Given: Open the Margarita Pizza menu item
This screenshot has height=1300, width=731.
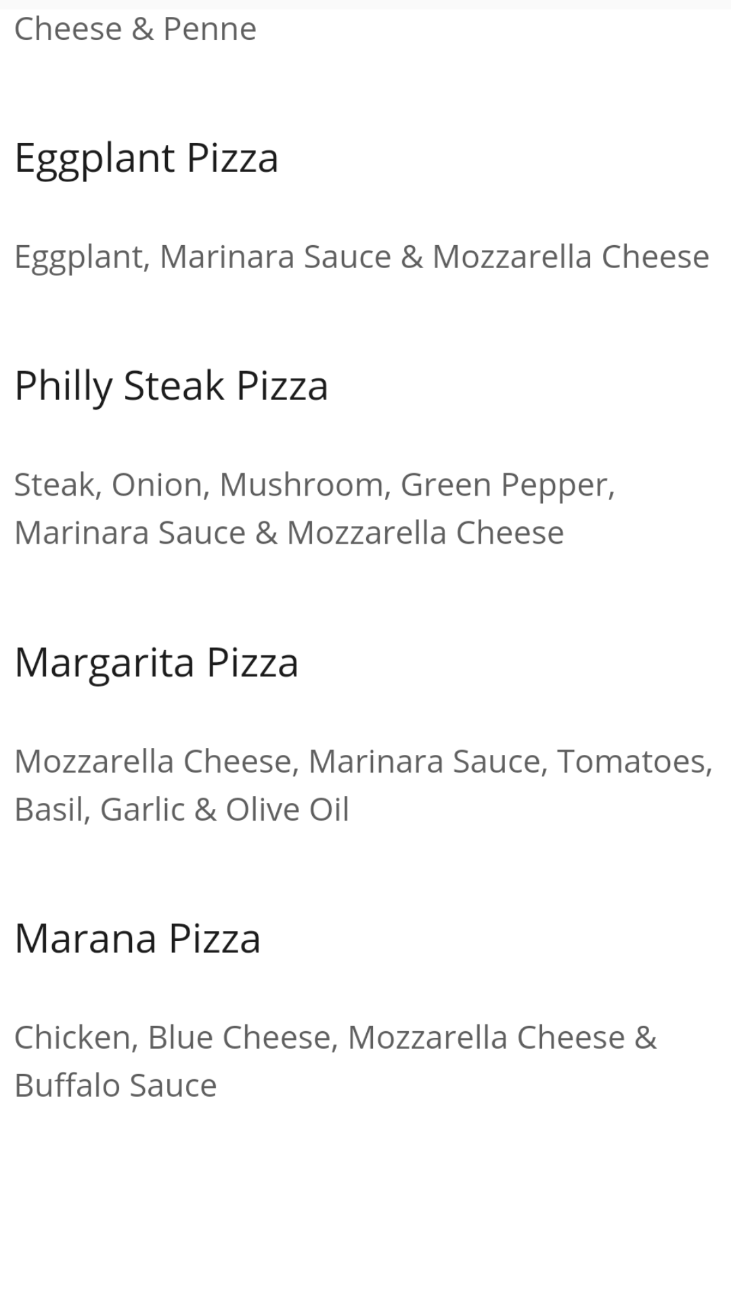Looking at the screenshot, I should pos(156,662).
